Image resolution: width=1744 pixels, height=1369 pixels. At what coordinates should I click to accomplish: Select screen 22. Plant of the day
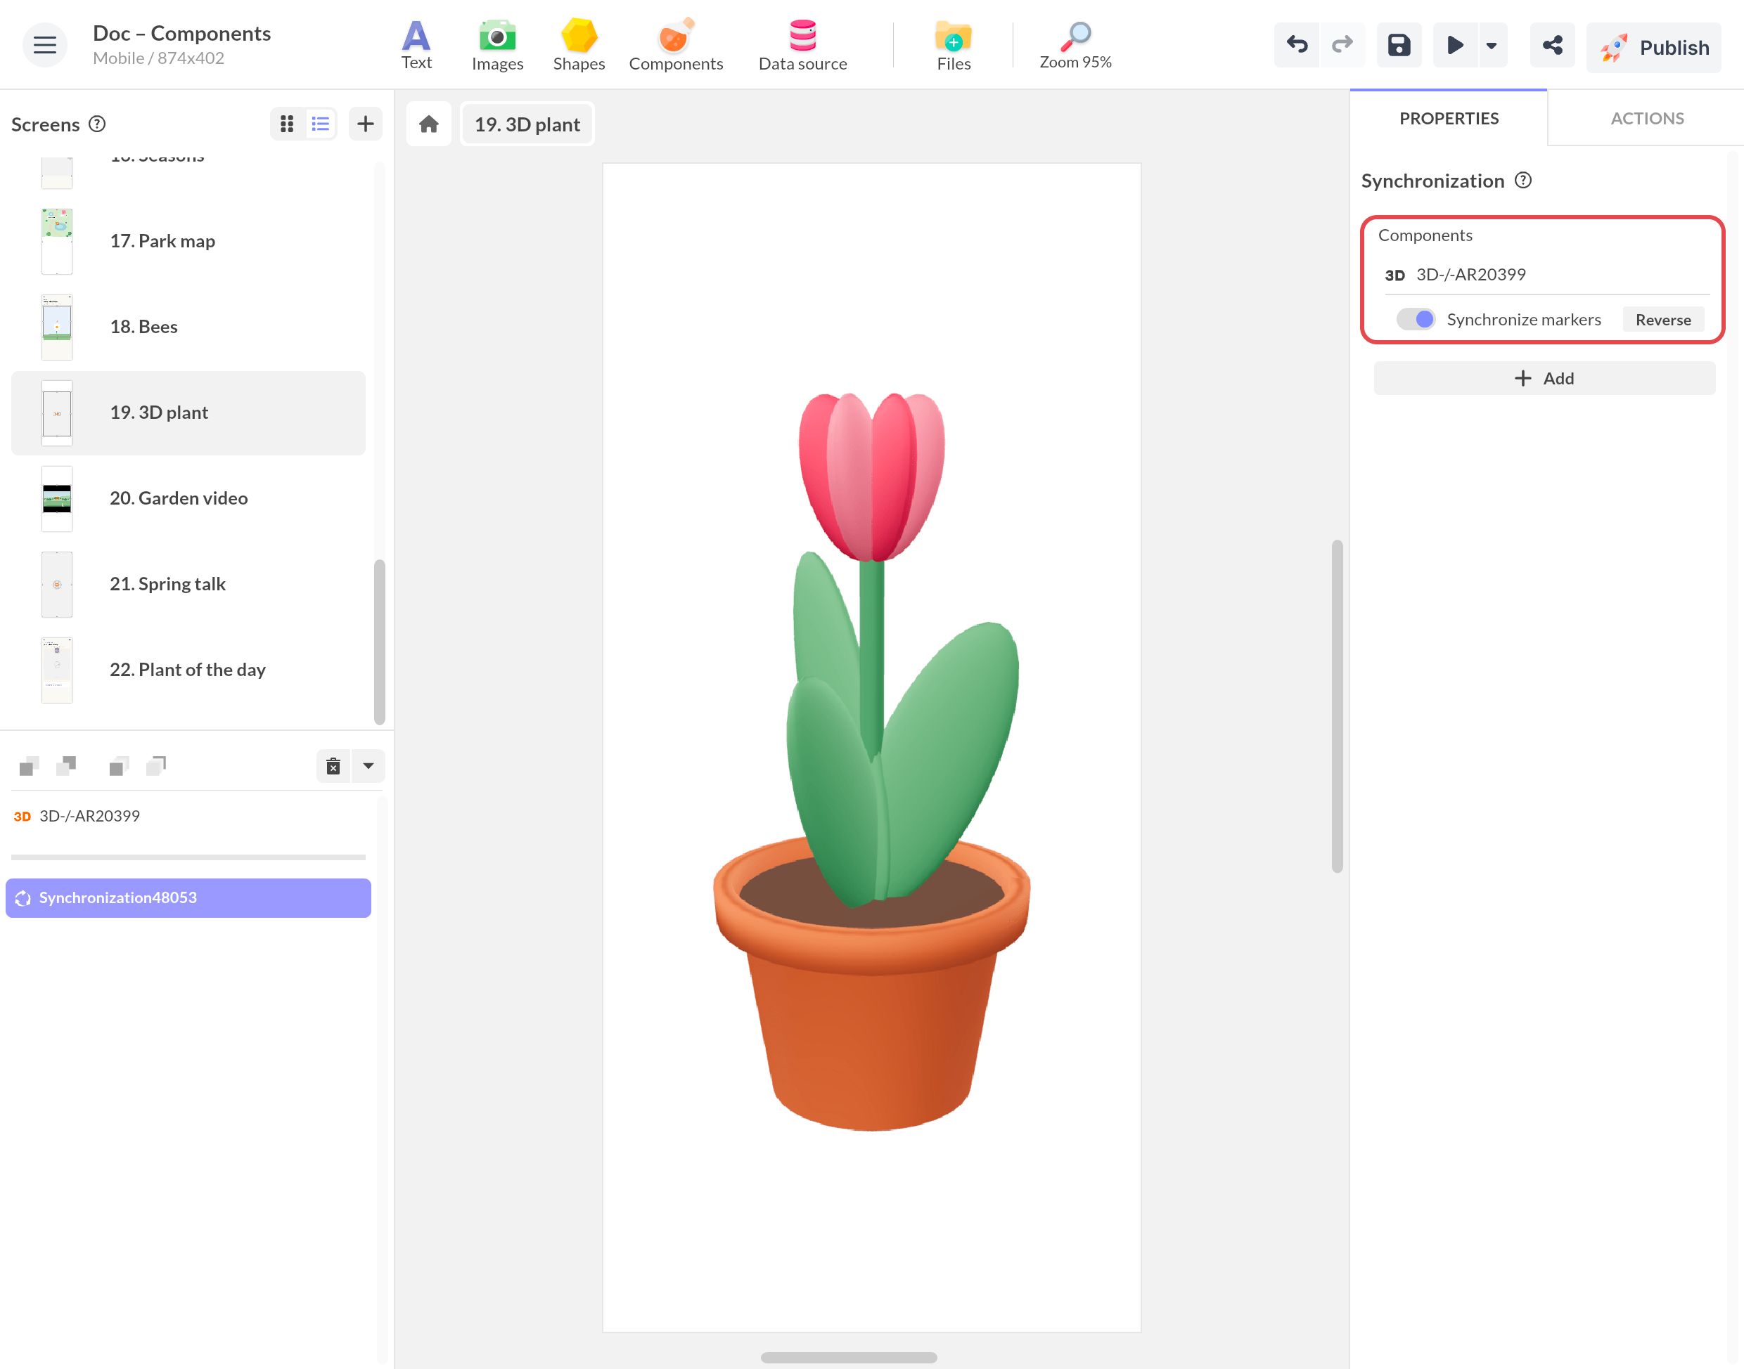188,670
